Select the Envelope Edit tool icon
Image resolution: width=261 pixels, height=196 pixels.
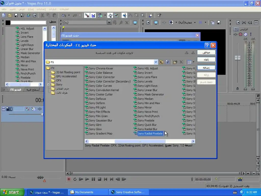(130, 15)
